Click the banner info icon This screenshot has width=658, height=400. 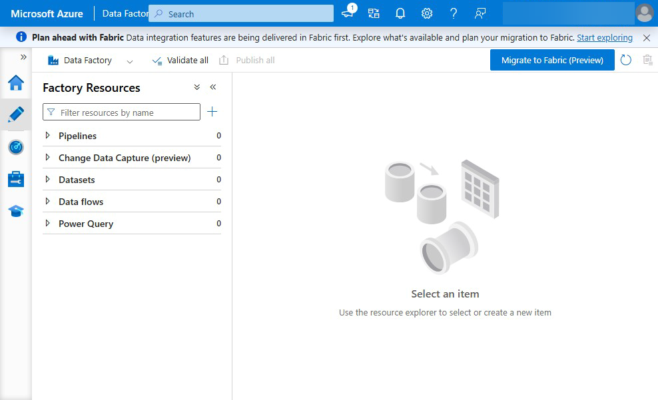(21, 37)
